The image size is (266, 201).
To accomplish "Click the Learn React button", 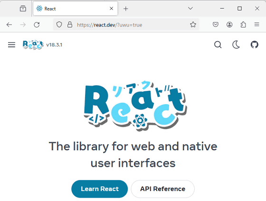I will click(100, 189).
